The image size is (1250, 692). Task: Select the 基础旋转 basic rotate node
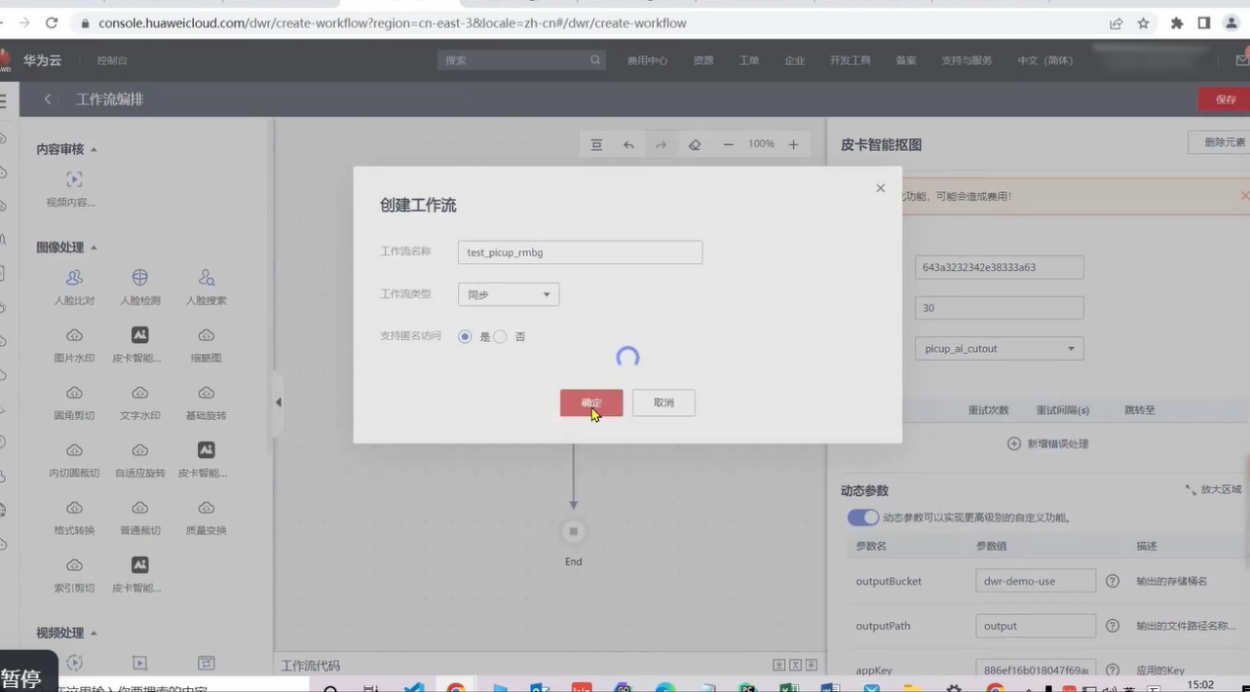click(x=207, y=403)
